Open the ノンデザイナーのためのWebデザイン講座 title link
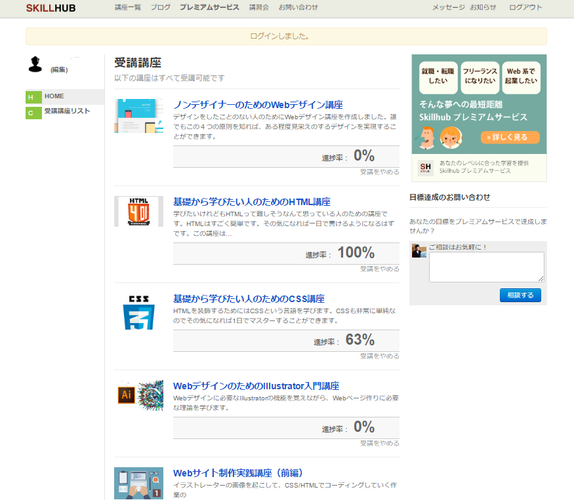This screenshot has width=574, height=500. click(258, 105)
